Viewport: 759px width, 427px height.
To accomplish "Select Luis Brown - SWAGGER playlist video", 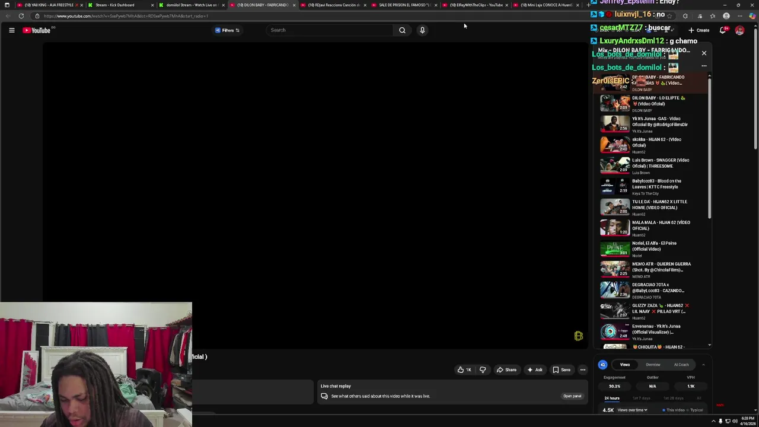I will pos(651,166).
